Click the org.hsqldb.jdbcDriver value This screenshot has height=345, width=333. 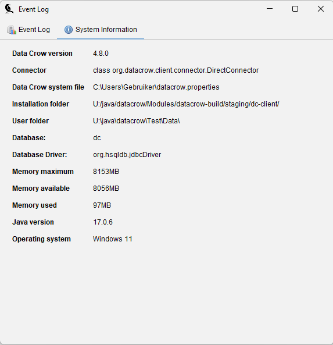coord(127,155)
